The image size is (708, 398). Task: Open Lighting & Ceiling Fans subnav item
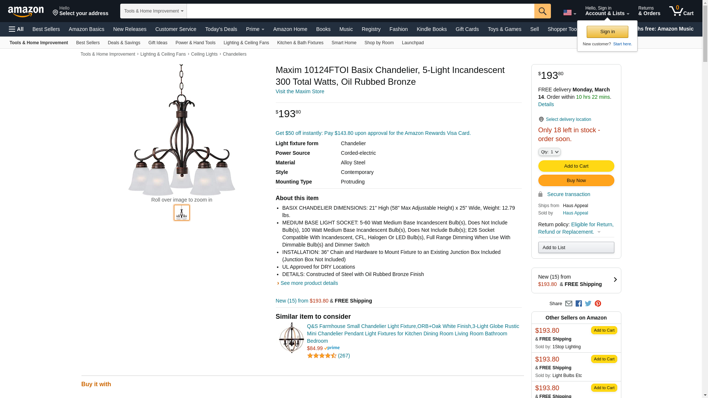click(246, 43)
